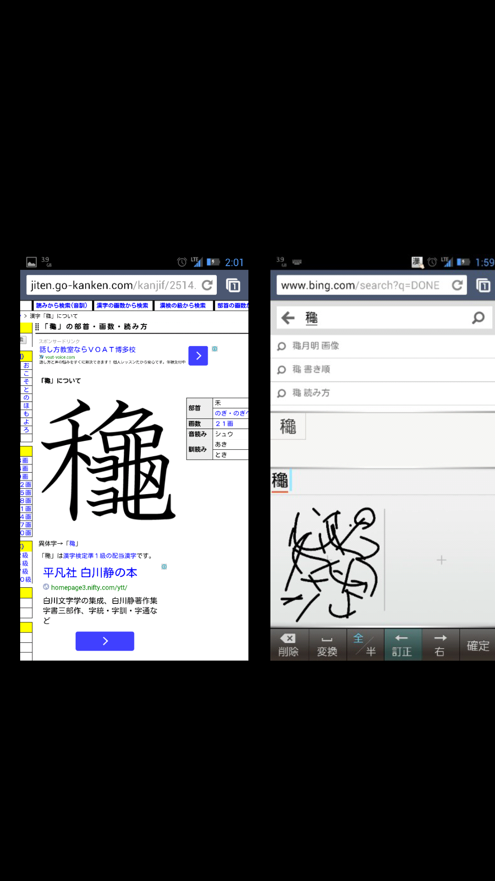Tap the composing 龝 text in input line
This screenshot has width=495, height=881.
pos(280,480)
